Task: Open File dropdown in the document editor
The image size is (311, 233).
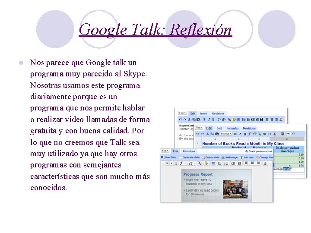Action: coord(182,113)
